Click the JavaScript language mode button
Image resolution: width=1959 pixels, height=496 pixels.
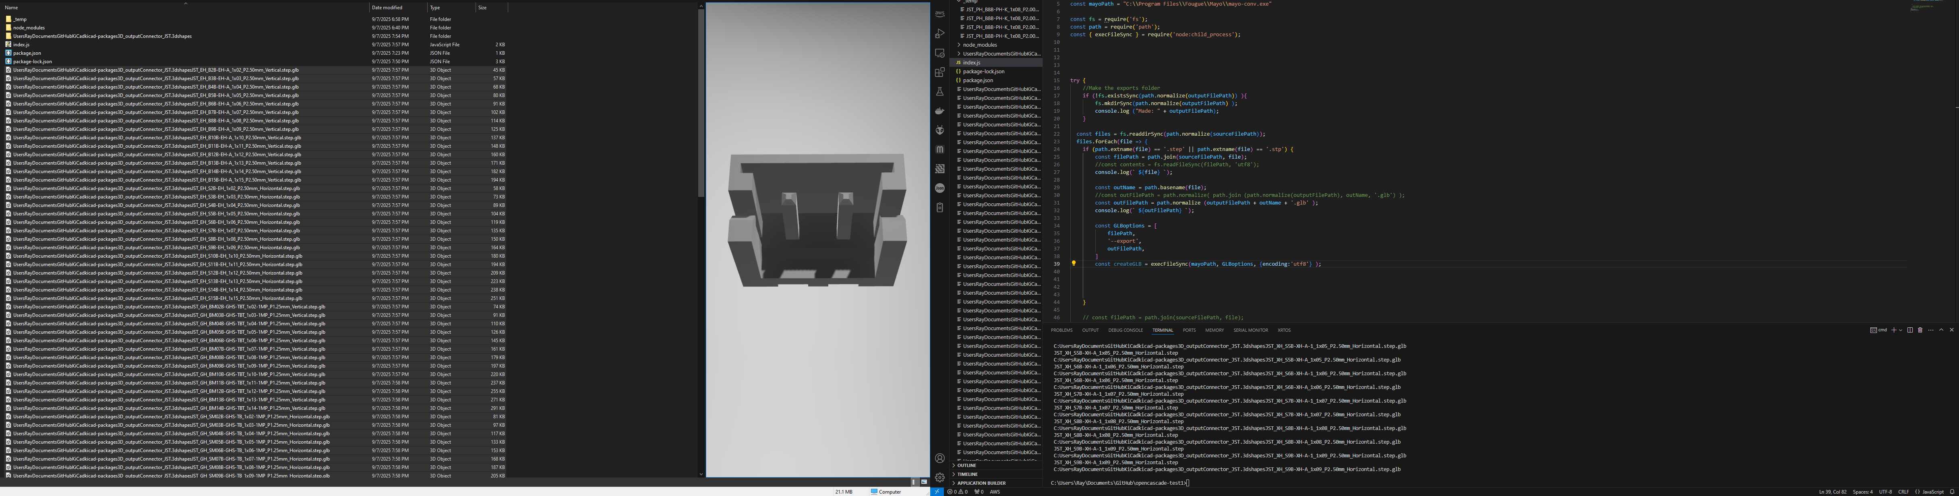(x=1932, y=492)
